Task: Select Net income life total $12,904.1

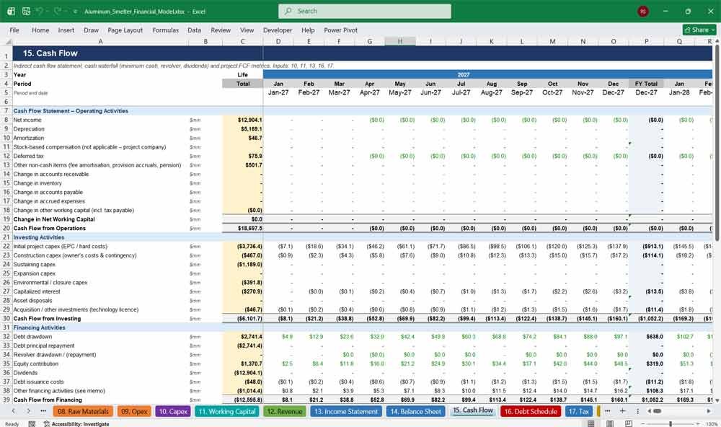Action: click(242, 120)
